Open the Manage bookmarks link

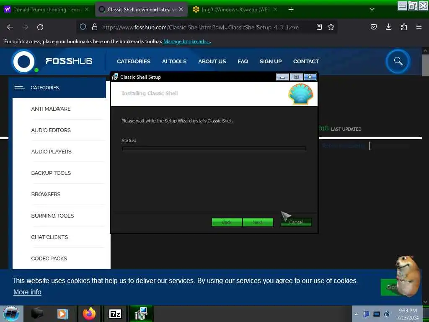click(x=187, y=42)
